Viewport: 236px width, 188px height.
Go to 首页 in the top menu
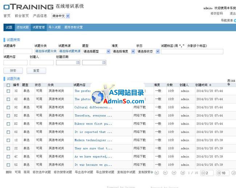pyautogui.click(x=7, y=16)
